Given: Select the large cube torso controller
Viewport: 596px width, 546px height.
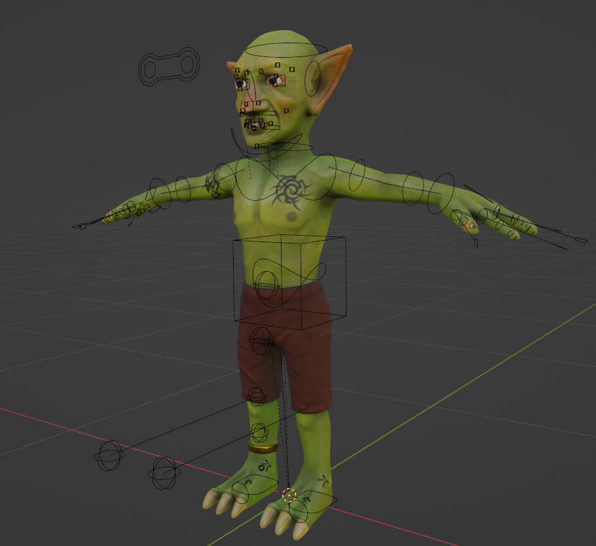Looking at the screenshot, I should tap(289, 282).
